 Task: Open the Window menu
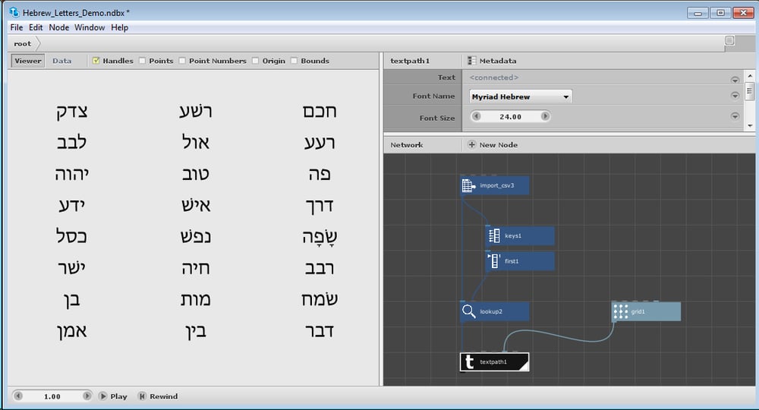[x=90, y=27]
